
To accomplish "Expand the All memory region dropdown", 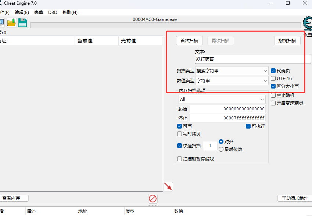I will point(222,100).
